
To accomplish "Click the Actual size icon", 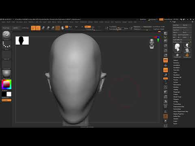I will [165, 50].
